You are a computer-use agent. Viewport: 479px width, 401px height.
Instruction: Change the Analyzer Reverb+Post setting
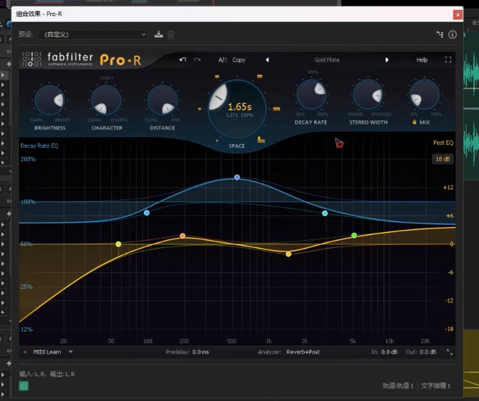[x=303, y=352]
